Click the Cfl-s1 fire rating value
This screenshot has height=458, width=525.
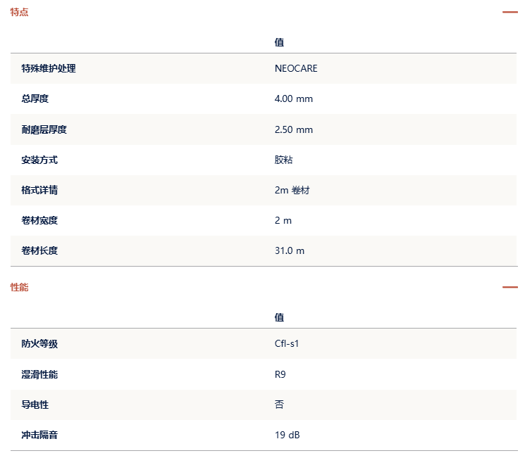[x=287, y=344]
